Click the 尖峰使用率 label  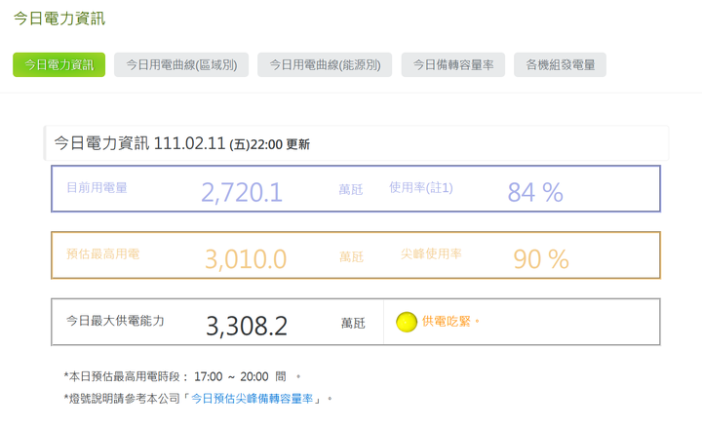click(x=431, y=254)
